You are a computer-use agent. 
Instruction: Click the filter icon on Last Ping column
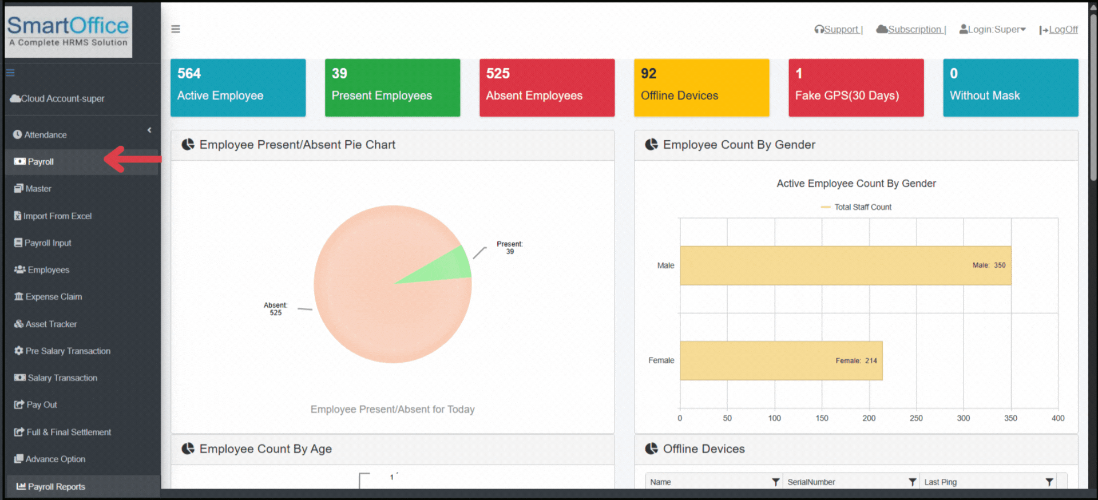(1049, 482)
